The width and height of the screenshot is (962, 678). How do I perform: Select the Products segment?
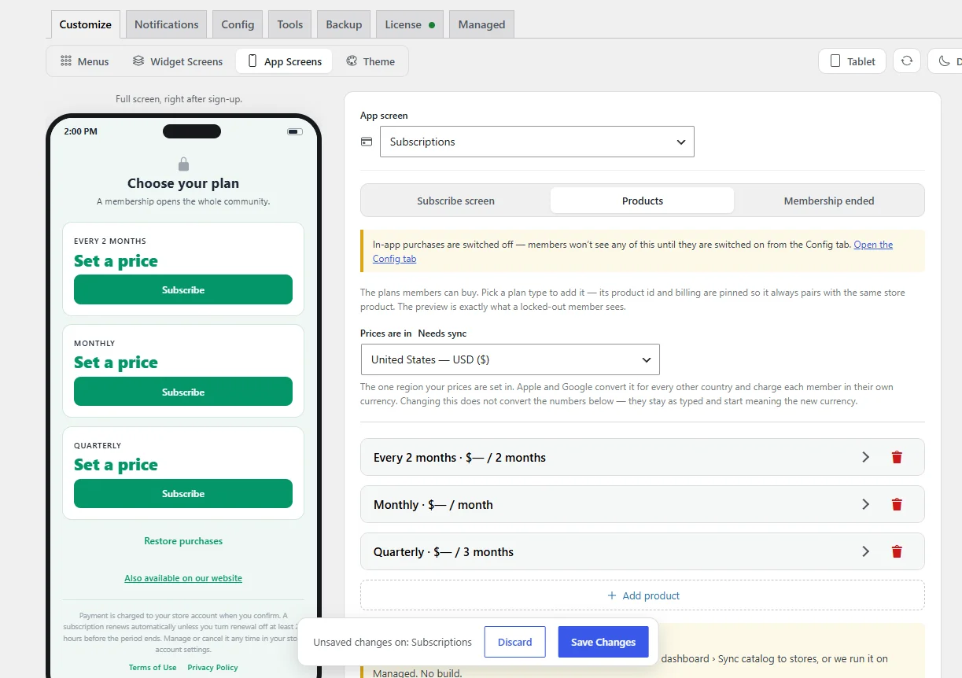point(643,201)
